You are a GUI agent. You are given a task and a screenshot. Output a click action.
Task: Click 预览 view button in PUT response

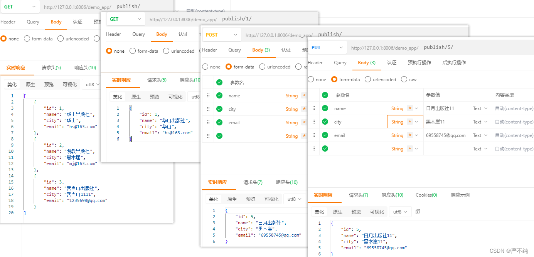click(x=356, y=212)
